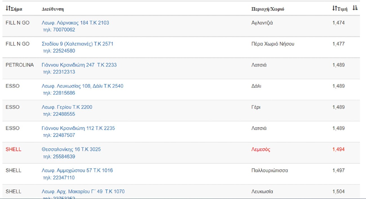Viewport: 366px width, 199px height.
Task: Open the Λεωφ. Λευκωσίας 108, Δάλι link
Action: pos(82,86)
